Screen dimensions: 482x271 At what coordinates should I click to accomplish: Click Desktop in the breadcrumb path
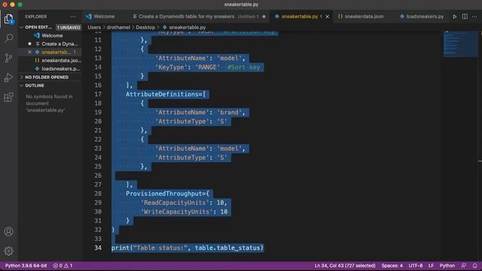(x=145, y=27)
